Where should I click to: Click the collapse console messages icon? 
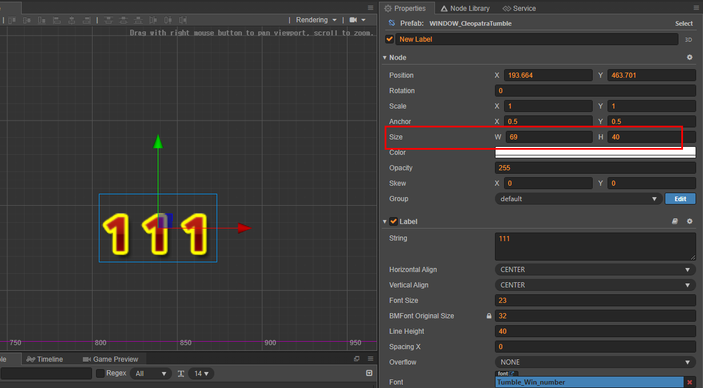(x=369, y=373)
